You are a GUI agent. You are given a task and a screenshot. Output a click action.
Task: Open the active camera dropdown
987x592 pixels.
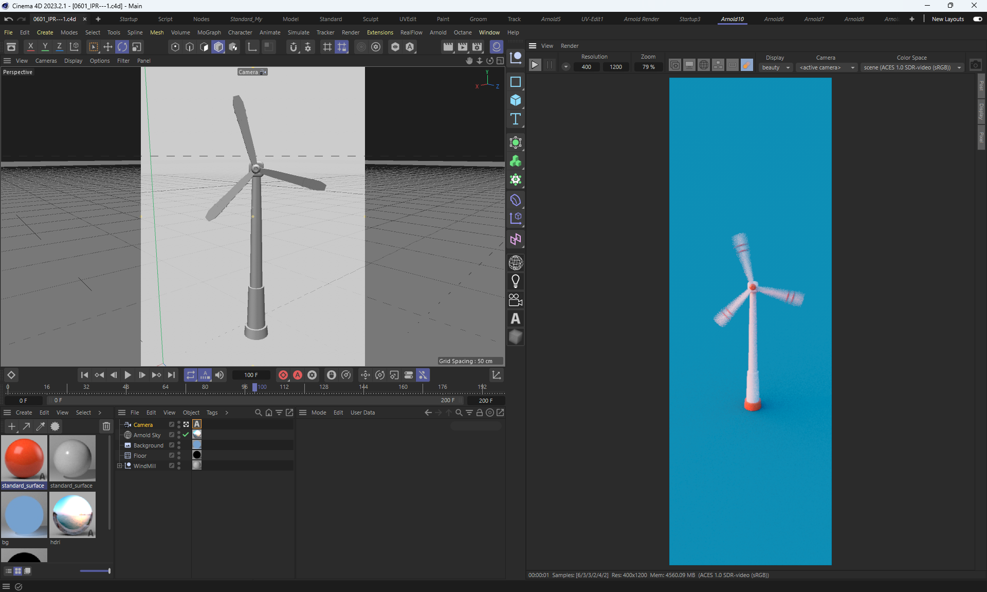click(827, 67)
